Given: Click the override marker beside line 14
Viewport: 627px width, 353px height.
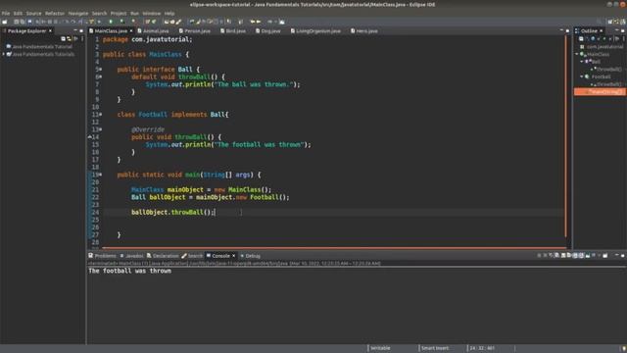Looking at the screenshot, I should [x=89, y=137].
